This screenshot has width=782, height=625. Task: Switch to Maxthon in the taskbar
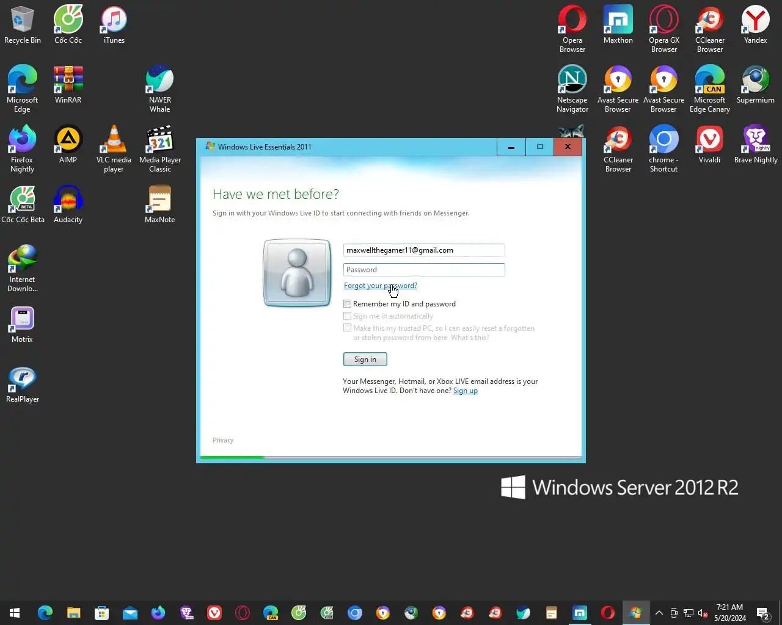point(580,613)
